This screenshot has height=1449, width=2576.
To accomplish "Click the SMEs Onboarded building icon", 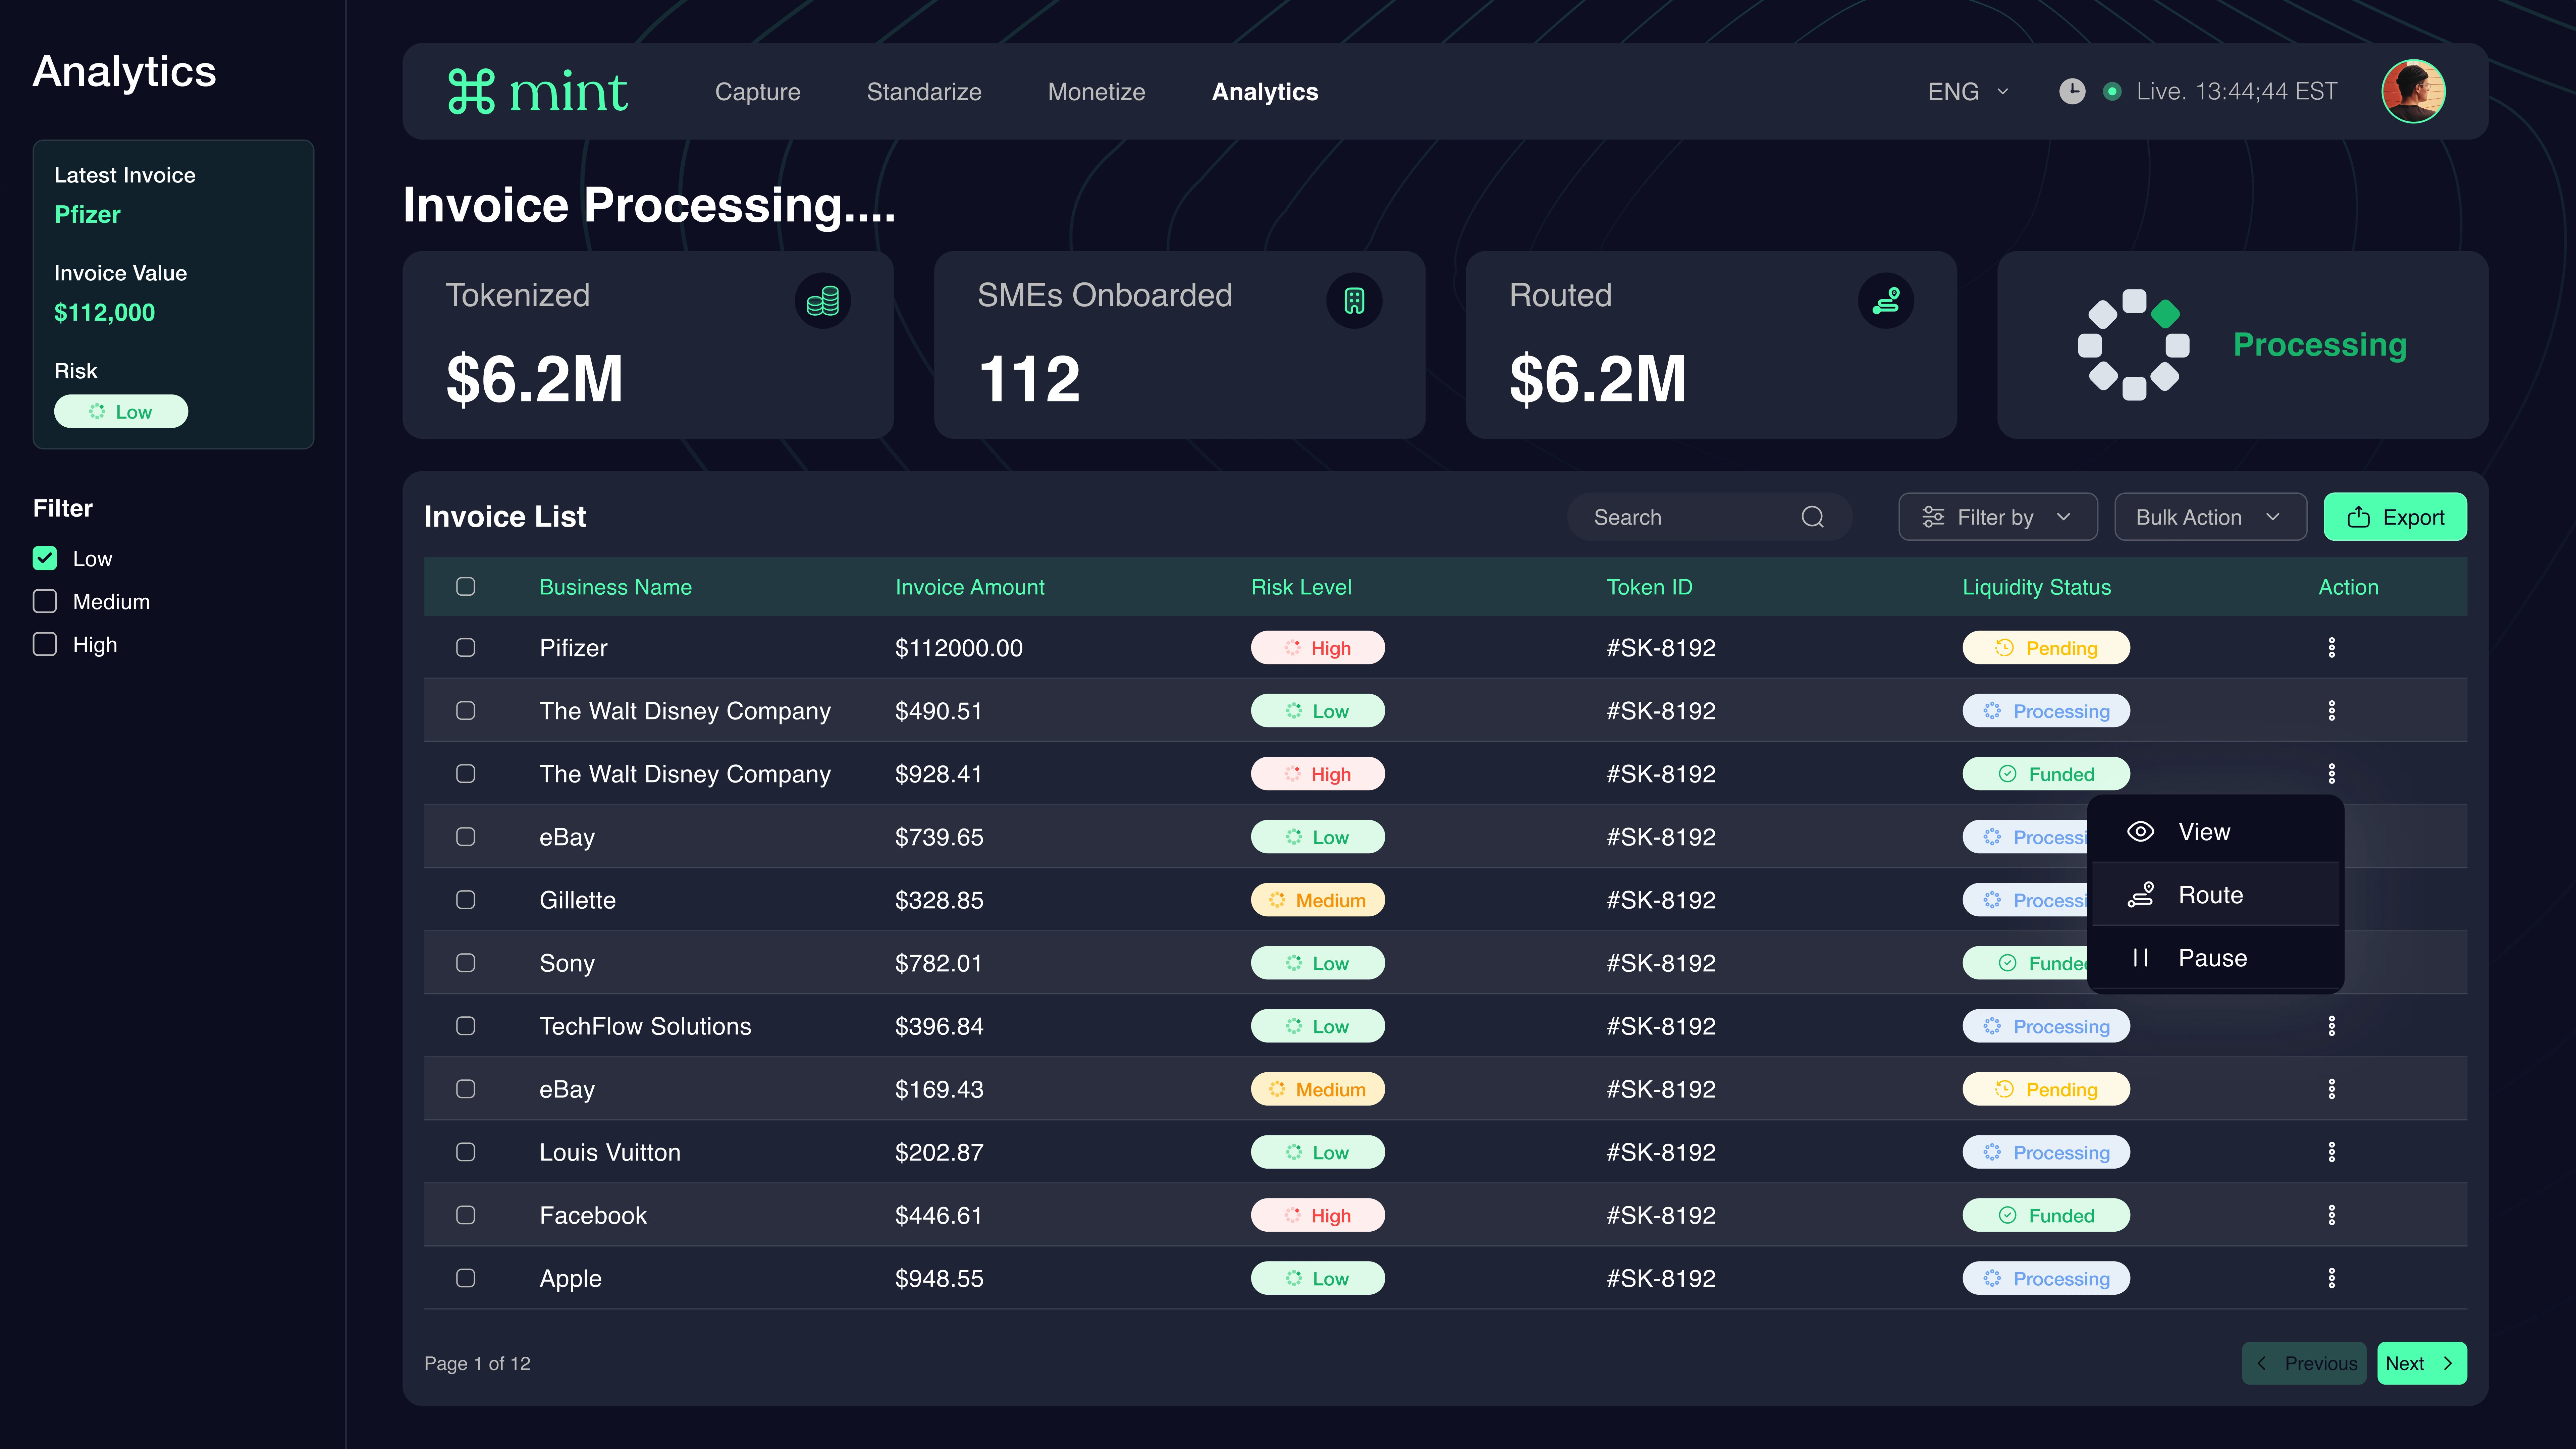I will 1354,301.
